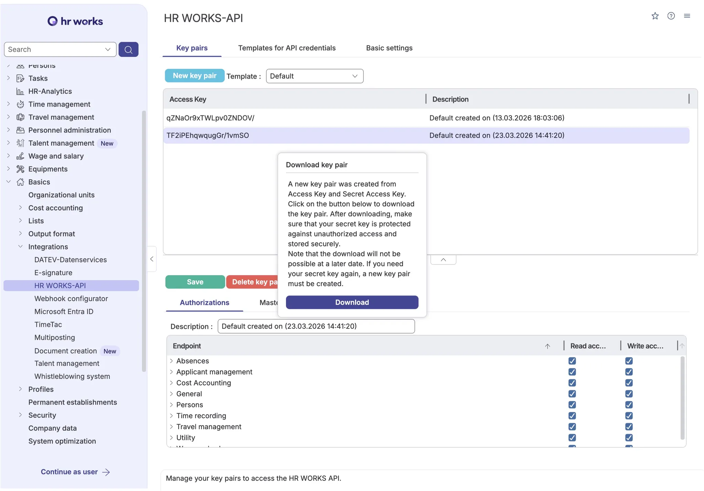Click the Time management clock icon

point(20,104)
